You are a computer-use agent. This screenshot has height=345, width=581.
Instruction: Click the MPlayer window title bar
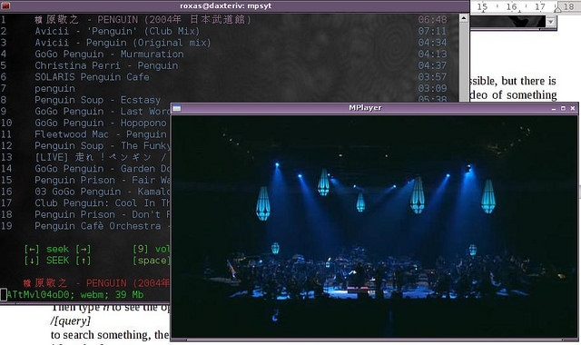pyautogui.click(x=365, y=108)
